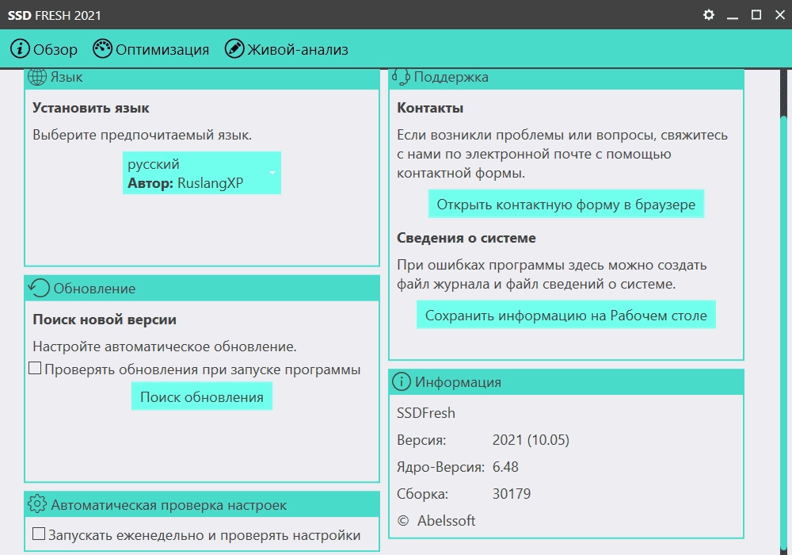Toggle Запускать еженедельно и проверять настройки checkbox
This screenshot has height=555, width=792.
39,534
